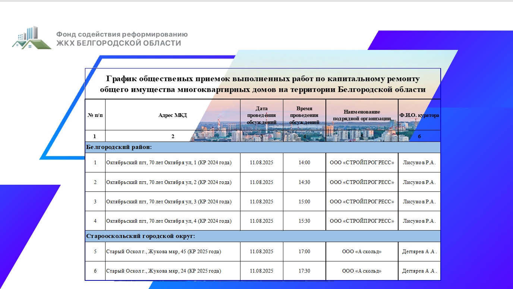The width and height of the screenshot is (513, 289).
Task: Click the time cell '15:30'
Action: (x=304, y=221)
